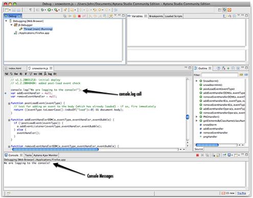Image resolution: width=253 pixels, height=198 pixels.
Task: Select the pngHandler variable in the Outline
Action: 210,137
